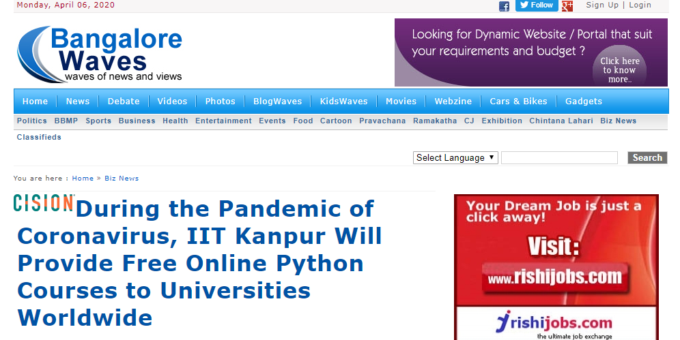Go to the Classifieds section

pos(39,137)
